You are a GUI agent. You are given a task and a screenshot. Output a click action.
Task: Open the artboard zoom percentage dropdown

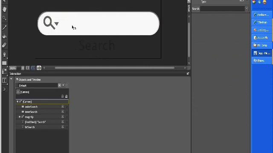[23, 68]
